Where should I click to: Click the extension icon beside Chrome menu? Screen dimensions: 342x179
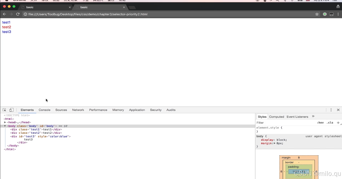point(332,14)
